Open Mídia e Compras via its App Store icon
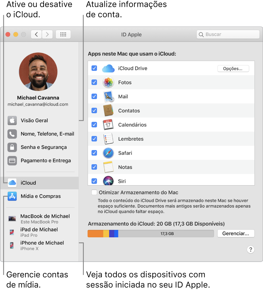This screenshot has width=263, height=291. point(12,196)
